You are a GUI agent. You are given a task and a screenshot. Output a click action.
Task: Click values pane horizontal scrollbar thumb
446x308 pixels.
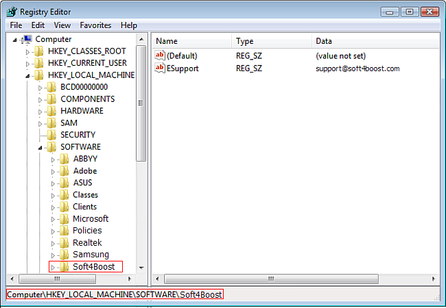click(271, 279)
